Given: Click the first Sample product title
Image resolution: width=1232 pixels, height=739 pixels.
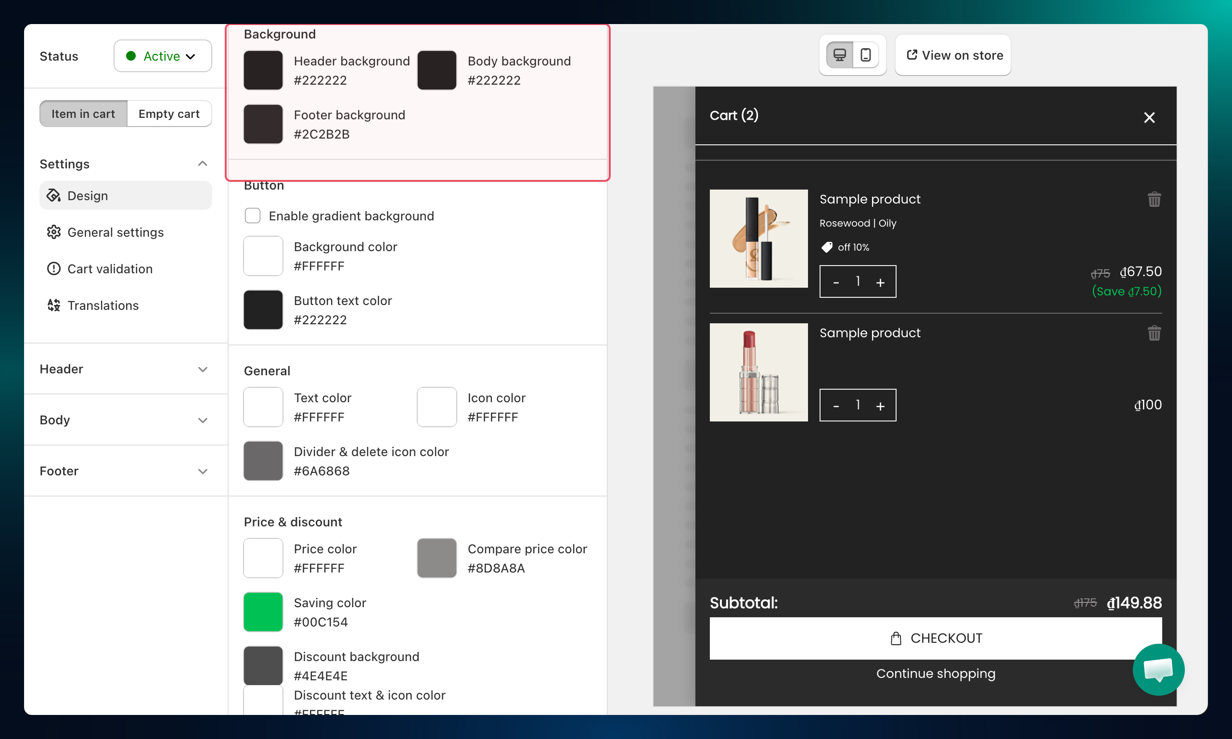Looking at the screenshot, I should tap(870, 199).
